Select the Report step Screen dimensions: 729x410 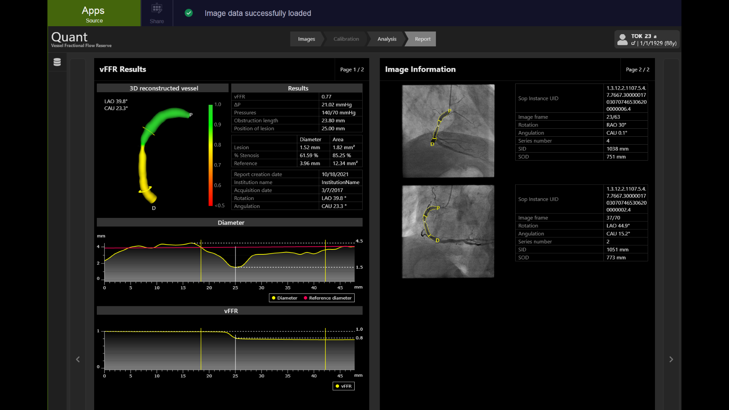pos(422,39)
